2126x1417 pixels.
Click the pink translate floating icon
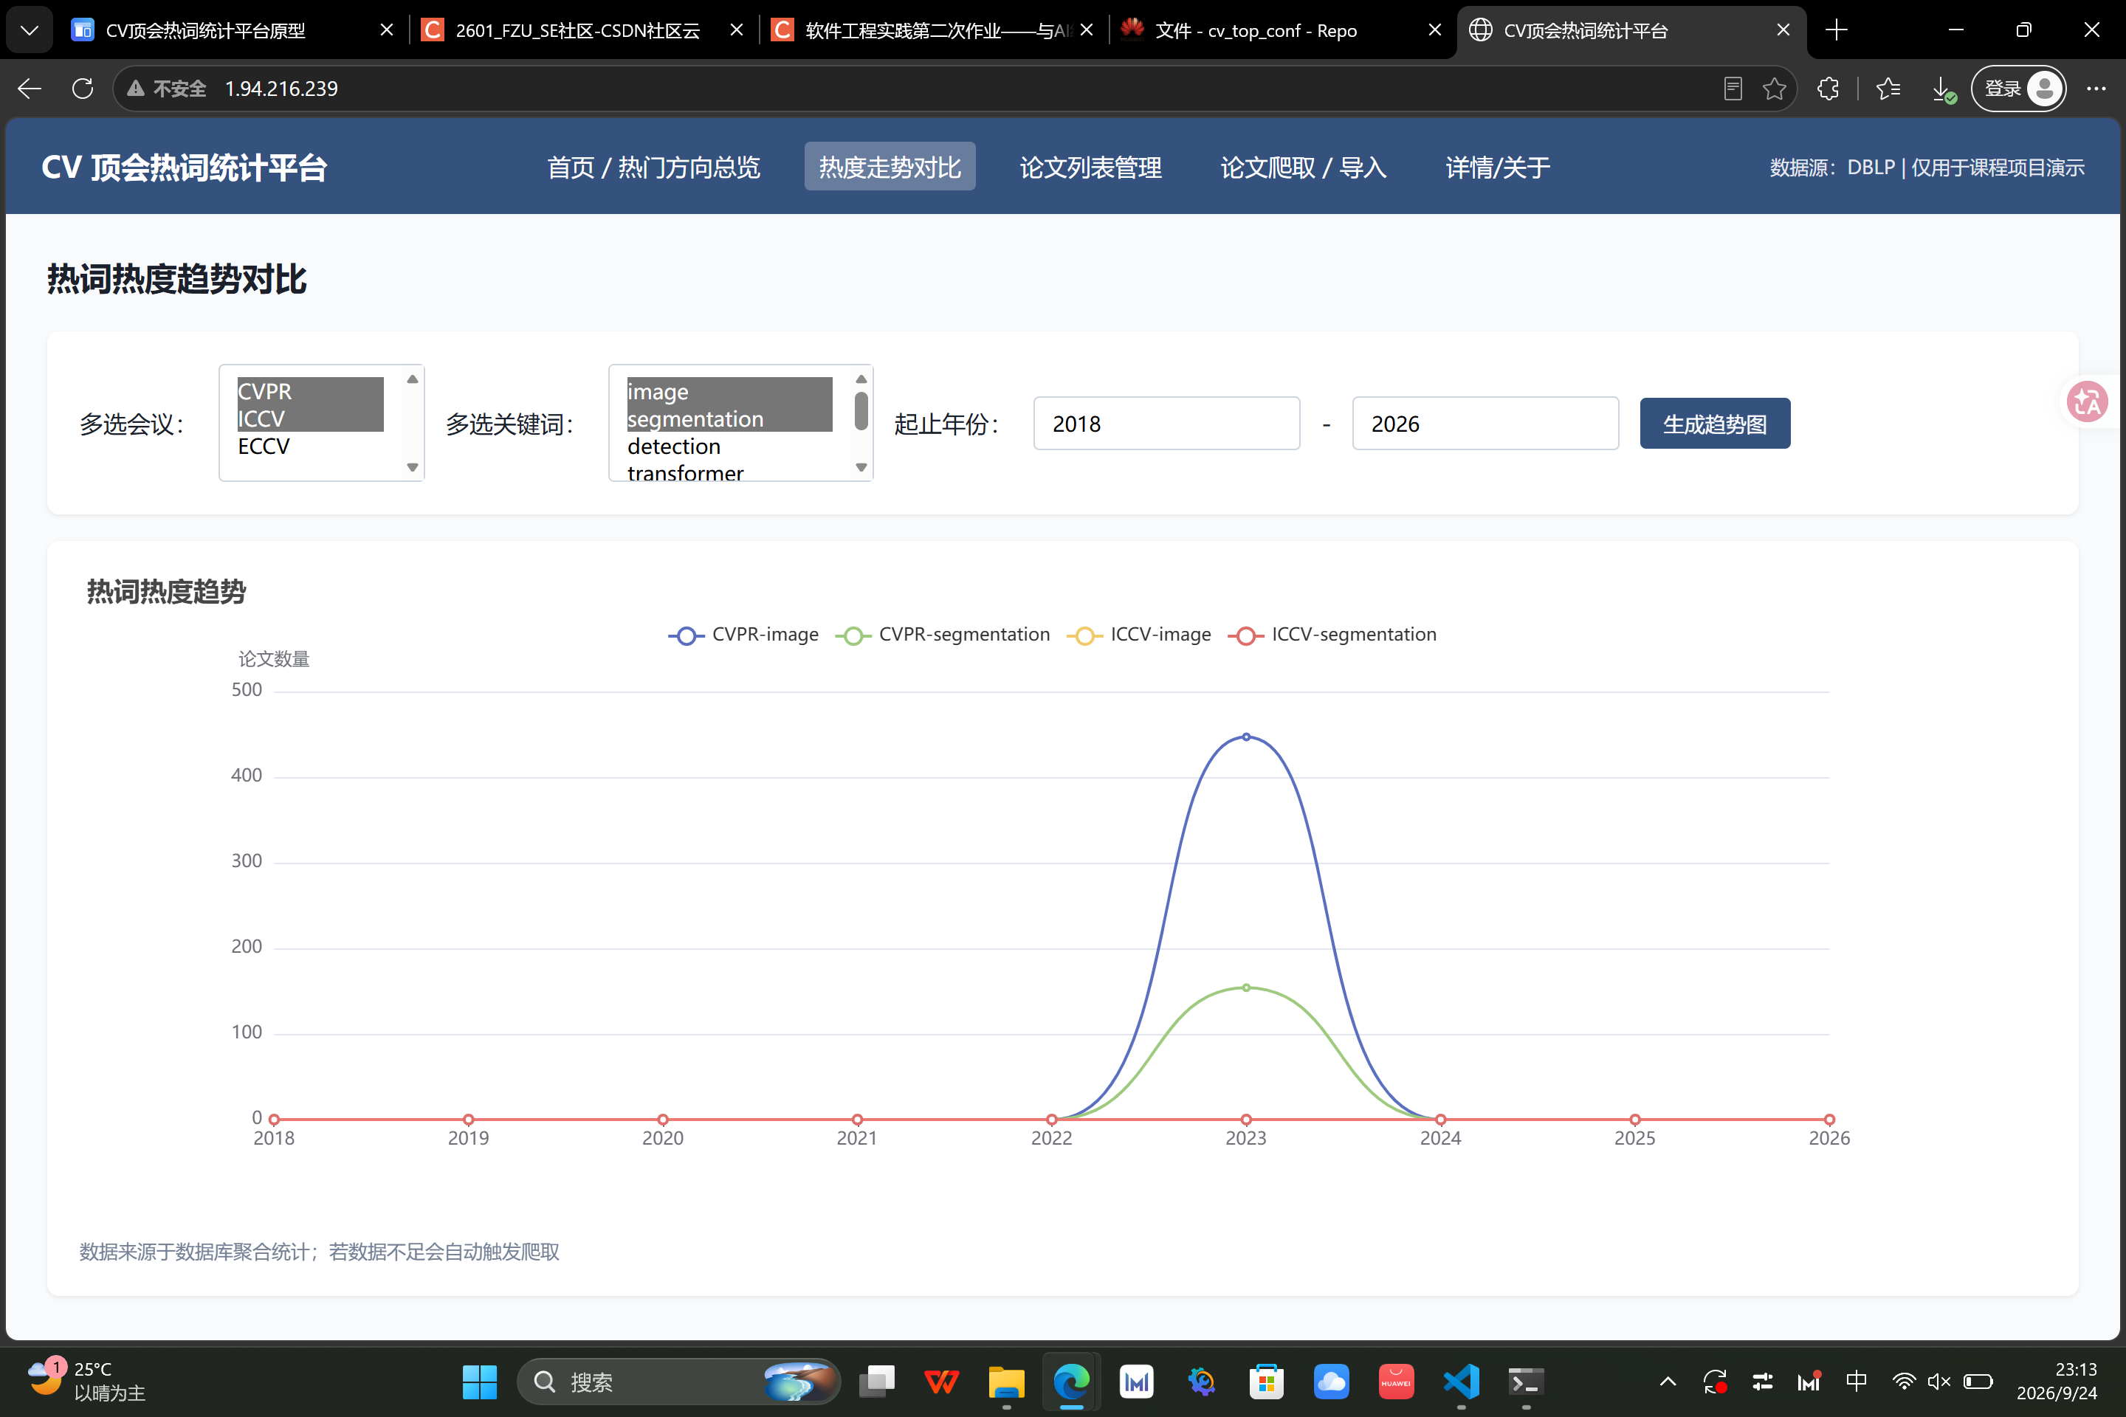[2087, 401]
